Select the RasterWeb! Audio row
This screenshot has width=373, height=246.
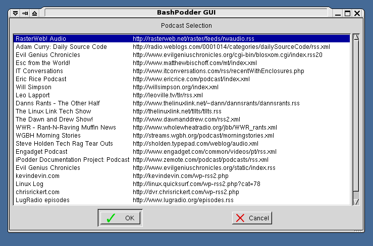click(182, 38)
